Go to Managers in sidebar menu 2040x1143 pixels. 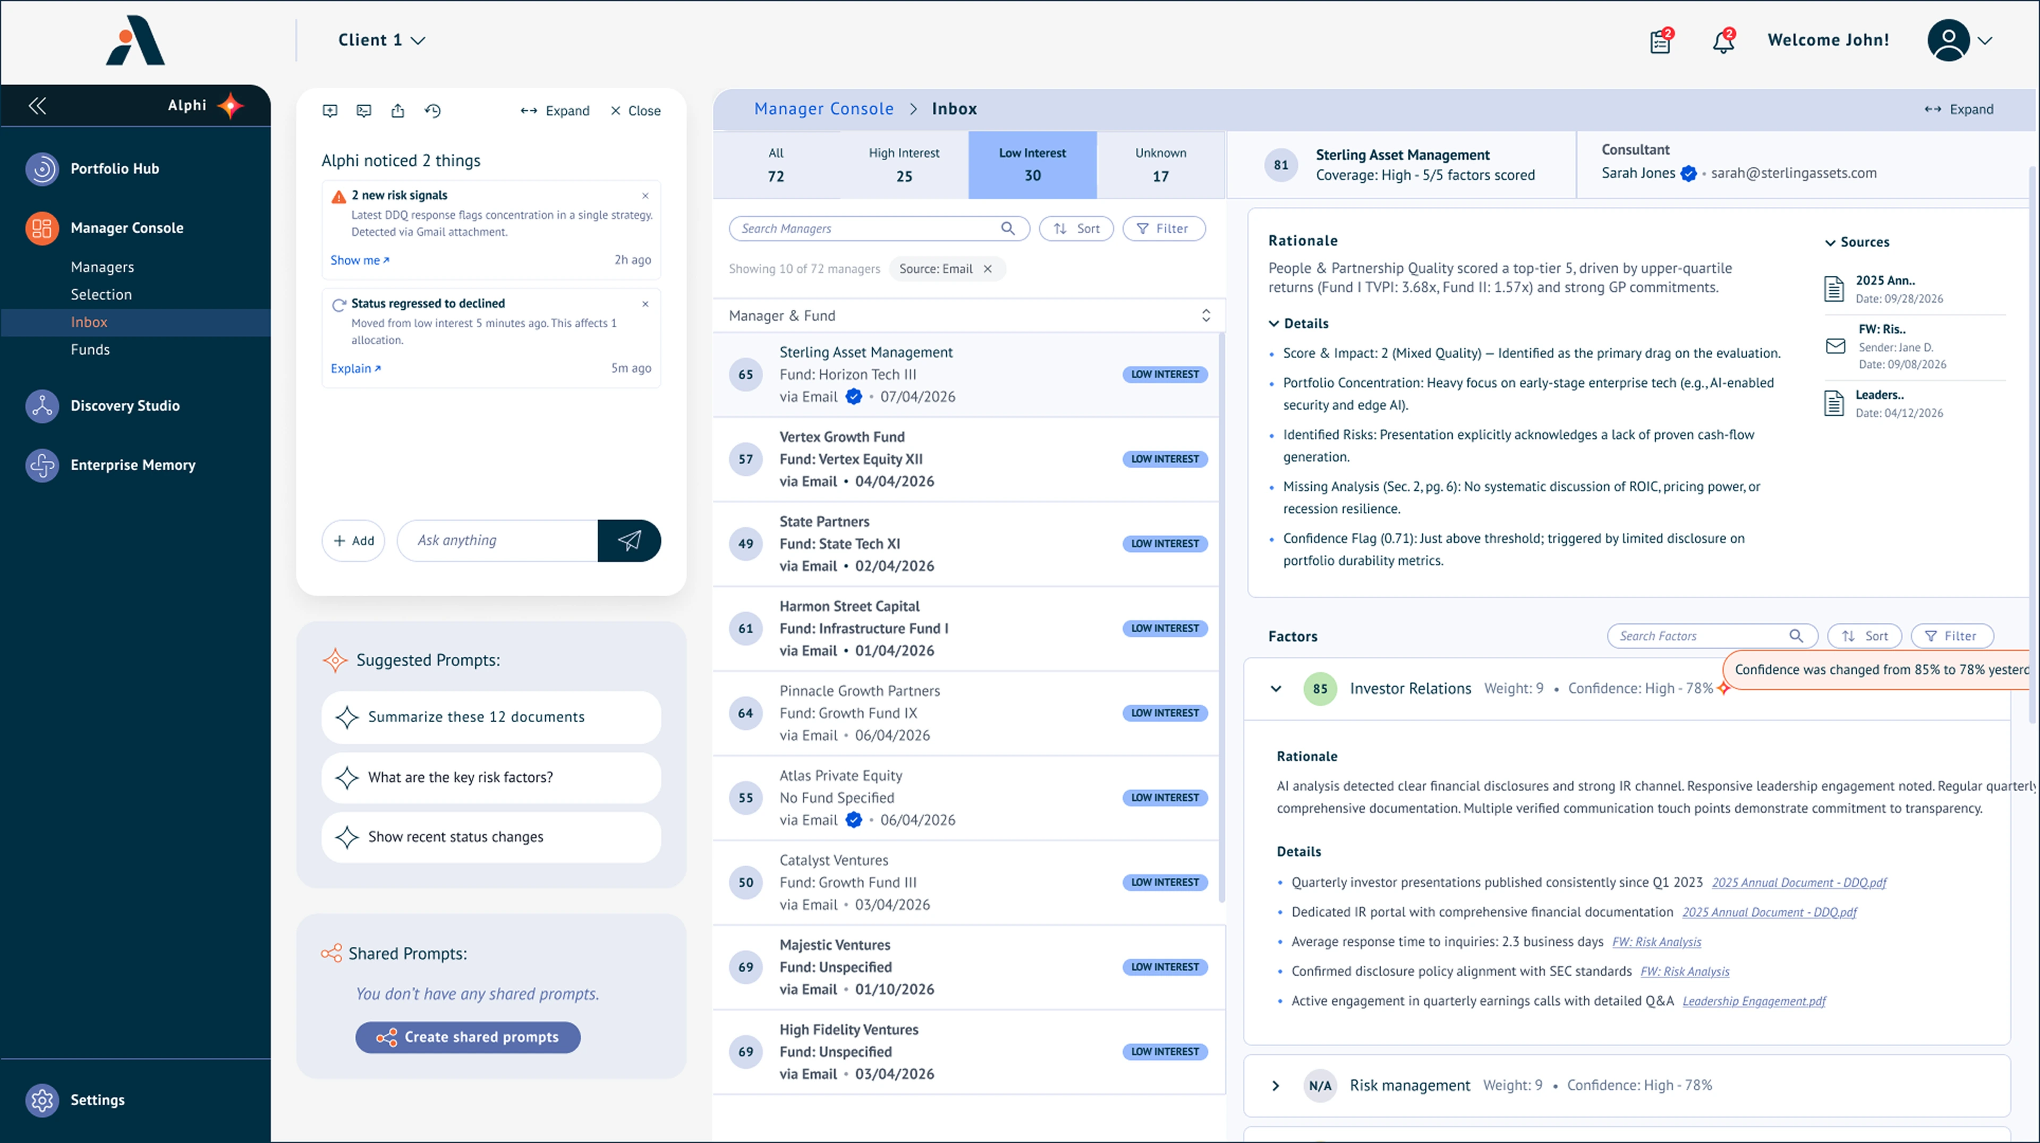[102, 267]
